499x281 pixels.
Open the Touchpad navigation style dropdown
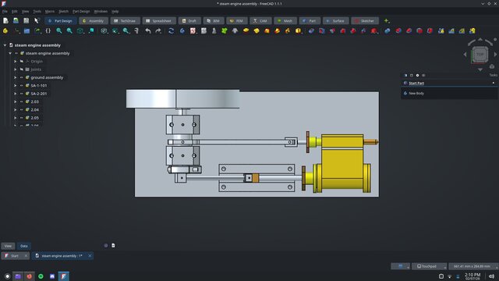pos(429,266)
